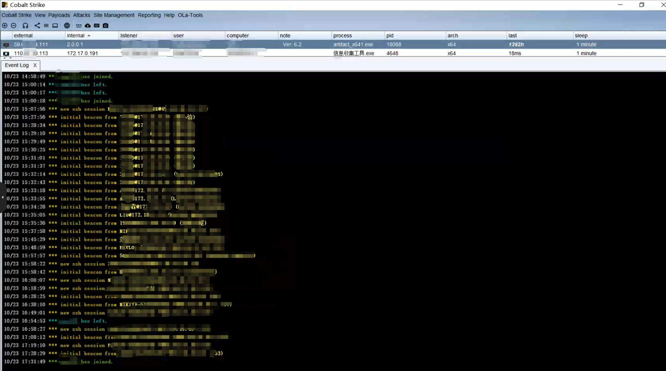
Task: Switch to target table laptop icon
Action: (x=55, y=26)
